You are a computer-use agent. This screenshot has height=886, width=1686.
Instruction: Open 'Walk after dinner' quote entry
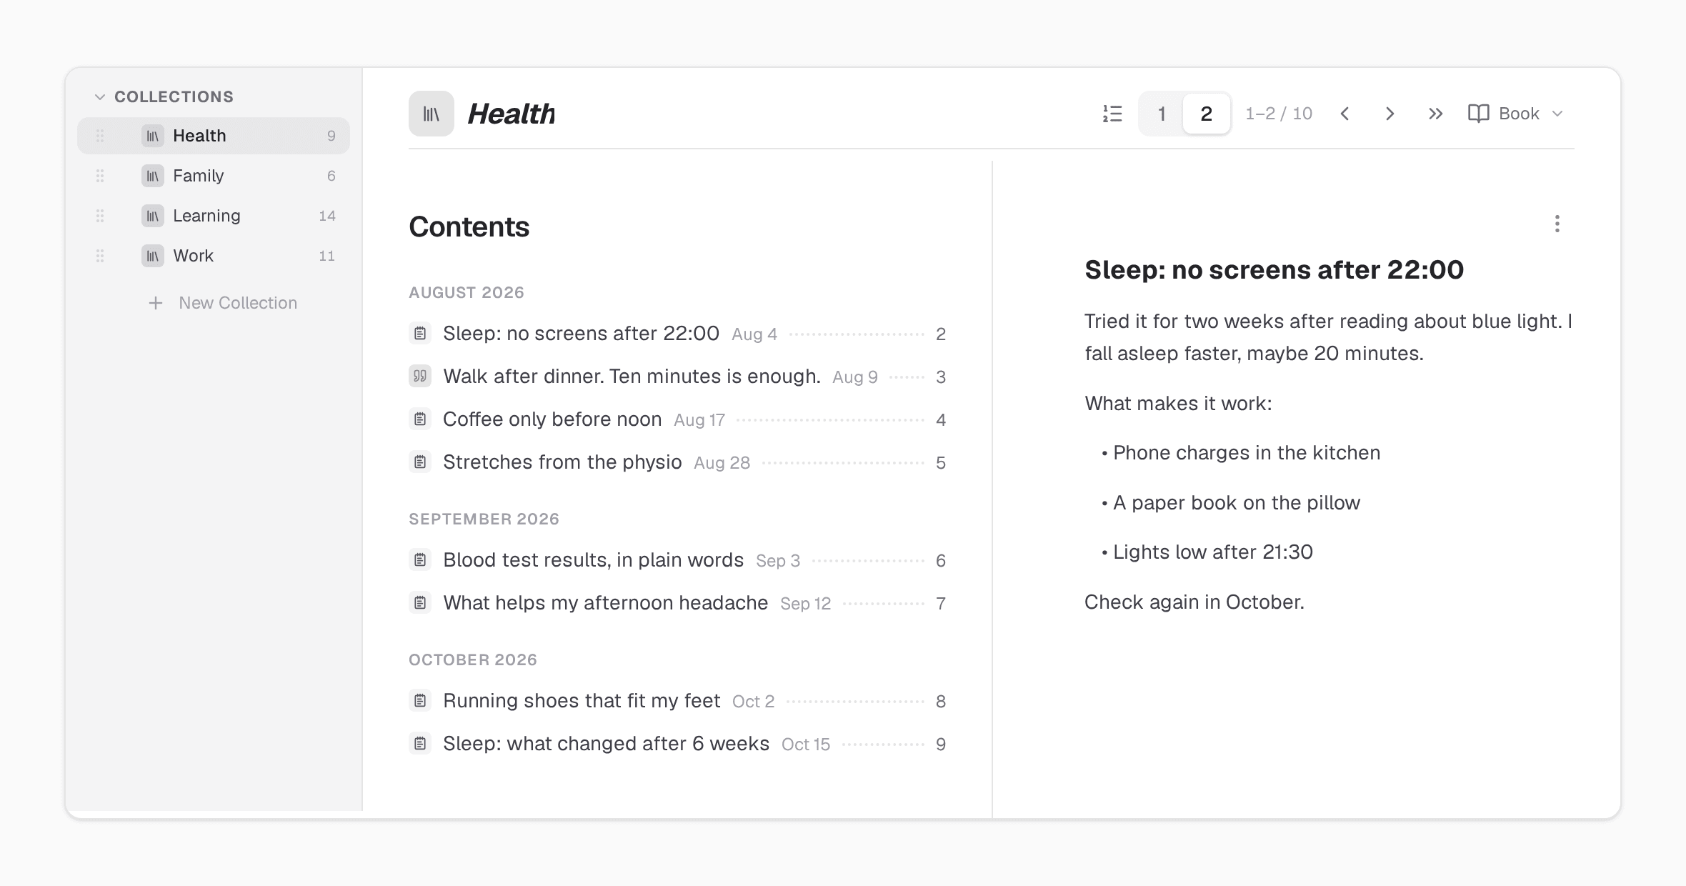tap(677, 377)
